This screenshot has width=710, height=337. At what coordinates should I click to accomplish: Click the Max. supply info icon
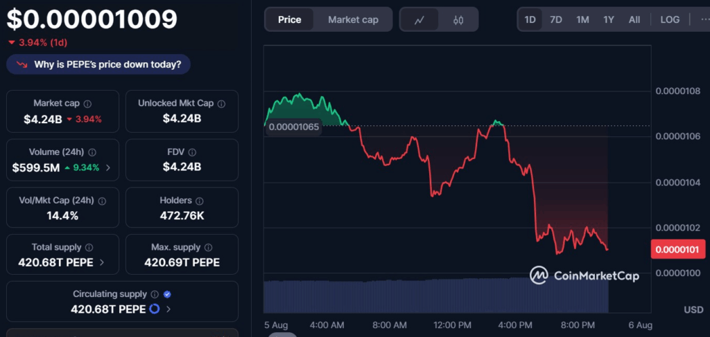click(208, 248)
